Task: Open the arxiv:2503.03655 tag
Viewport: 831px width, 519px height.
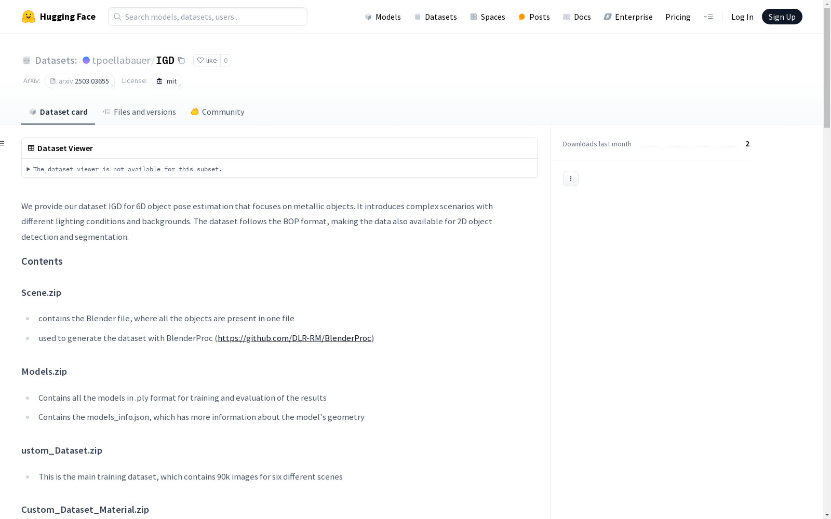Action: (x=79, y=81)
